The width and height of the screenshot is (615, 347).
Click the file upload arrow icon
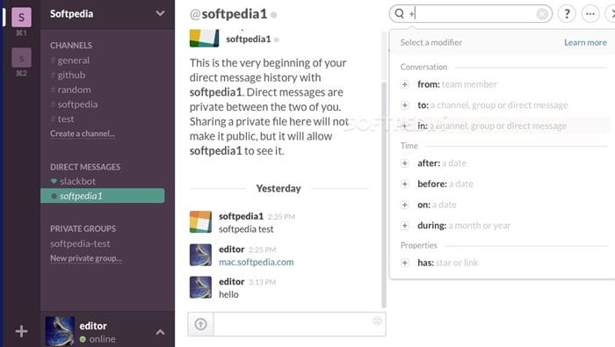(x=201, y=324)
